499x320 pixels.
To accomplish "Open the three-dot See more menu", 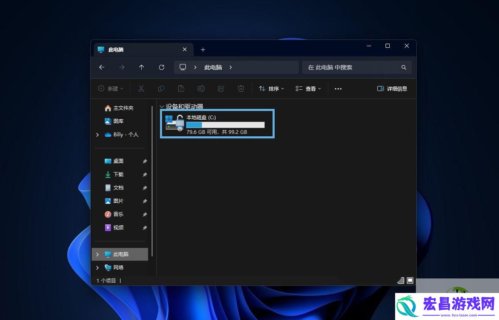I will coord(338,89).
